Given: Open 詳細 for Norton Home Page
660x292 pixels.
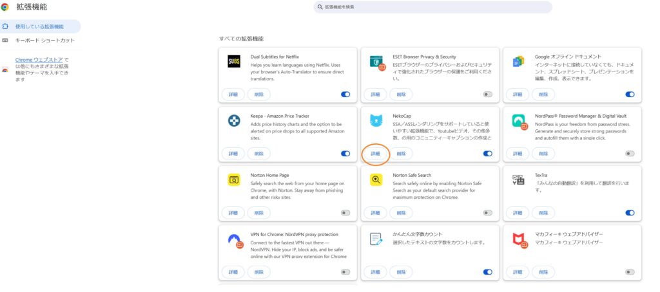Looking at the screenshot, I should [233, 213].
